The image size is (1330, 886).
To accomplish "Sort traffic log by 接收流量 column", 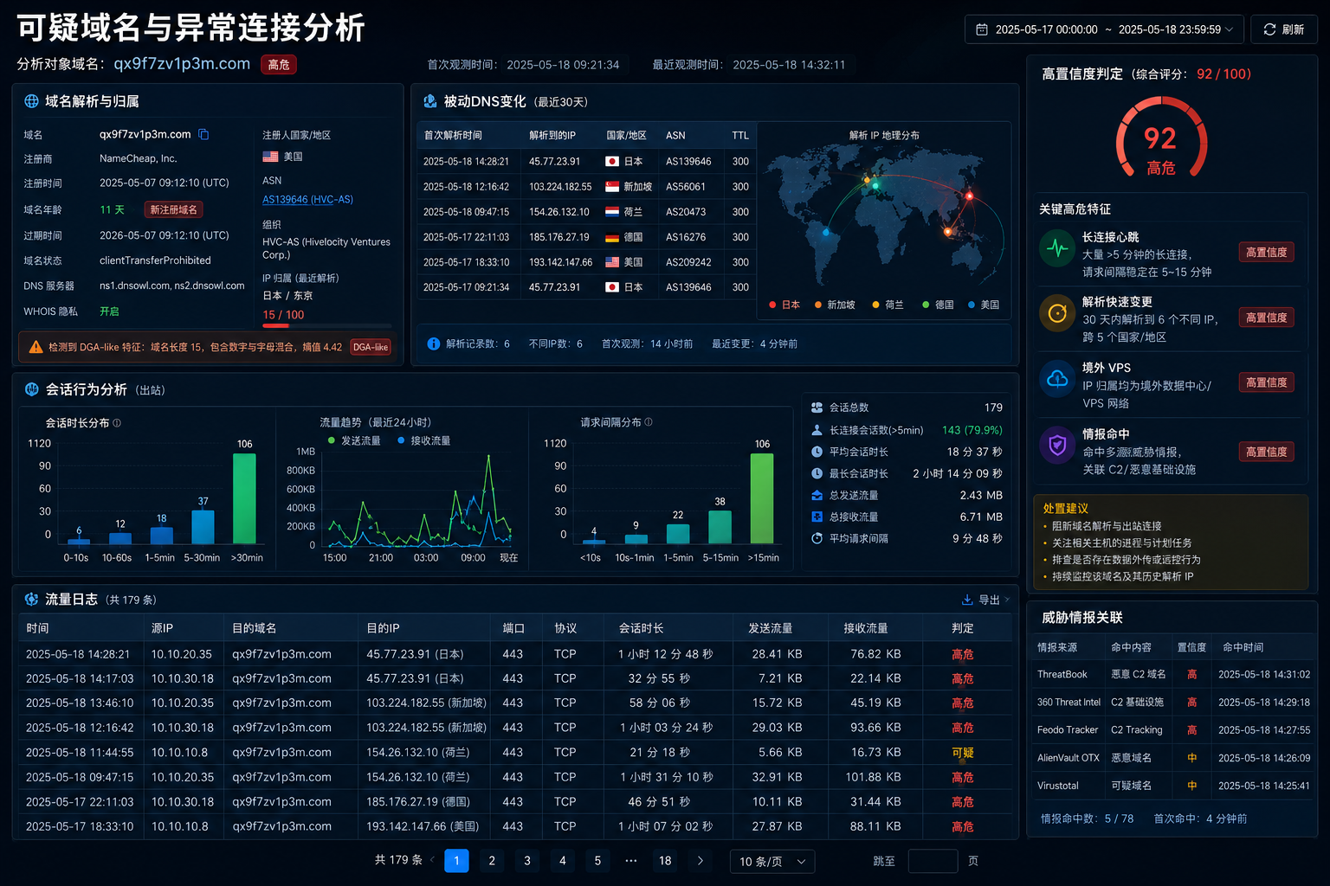I will pyautogui.click(x=865, y=628).
